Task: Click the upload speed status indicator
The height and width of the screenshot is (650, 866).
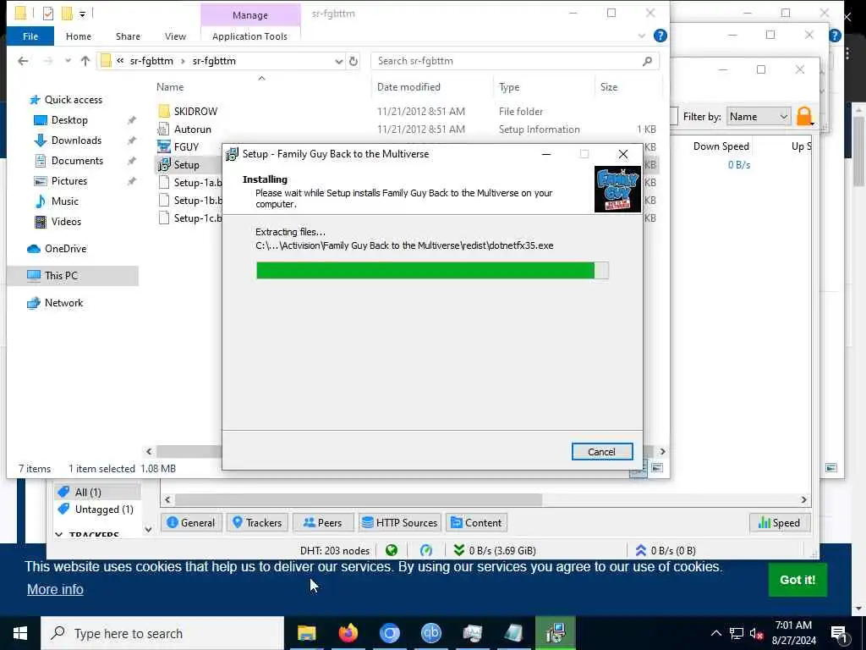Action: (x=666, y=550)
